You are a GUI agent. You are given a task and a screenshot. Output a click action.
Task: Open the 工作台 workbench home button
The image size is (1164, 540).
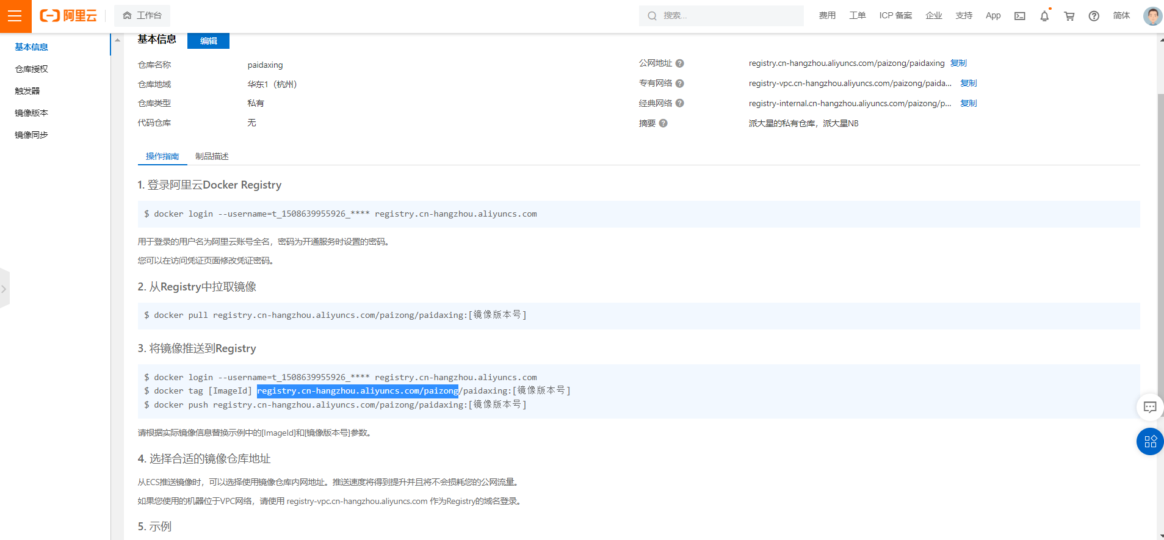[x=142, y=16]
